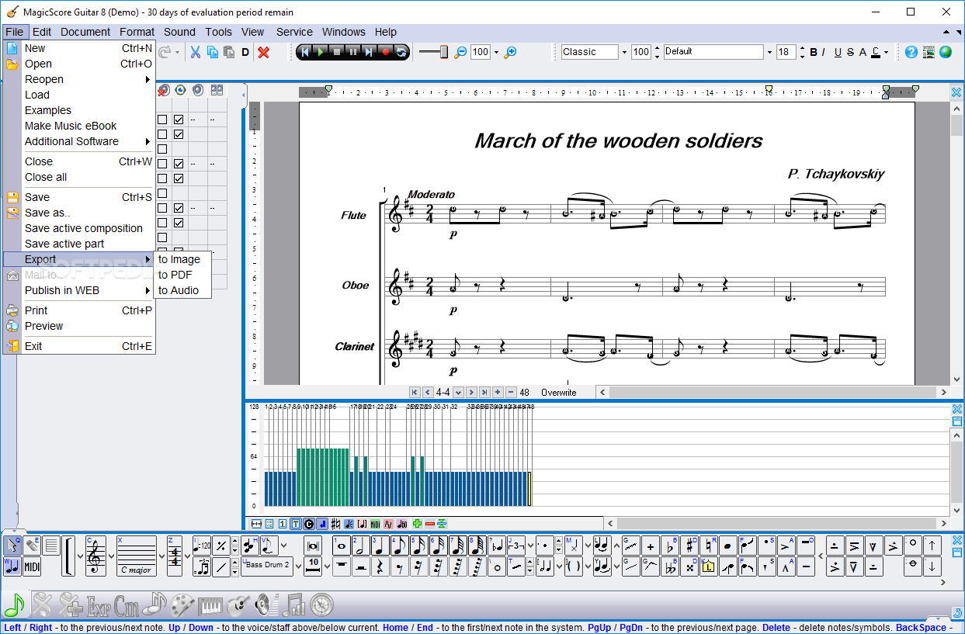
Task: Open the speaker volume icon tab
Action: 266,604
